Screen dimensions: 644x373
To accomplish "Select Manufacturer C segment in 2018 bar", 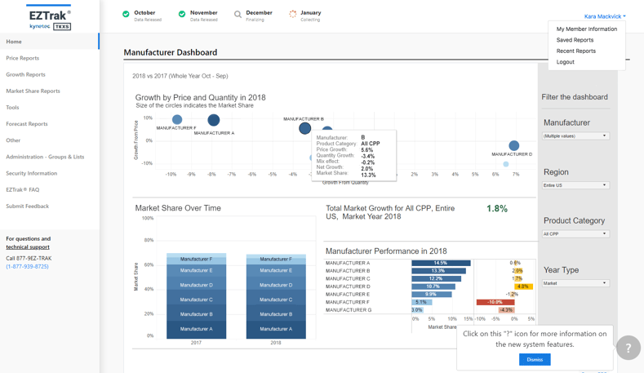I will tap(276, 297).
